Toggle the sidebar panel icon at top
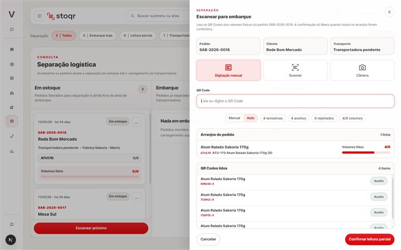The height and width of the screenshot is (250, 401). [x=12, y=29]
